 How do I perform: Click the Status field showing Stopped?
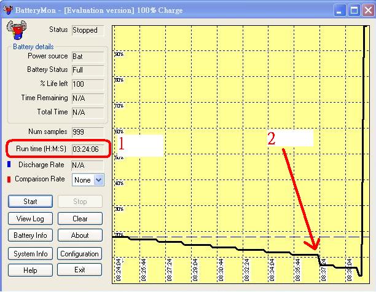tap(88, 31)
